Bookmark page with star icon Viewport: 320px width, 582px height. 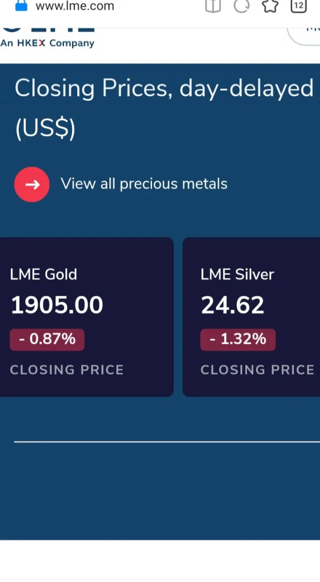point(270,6)
